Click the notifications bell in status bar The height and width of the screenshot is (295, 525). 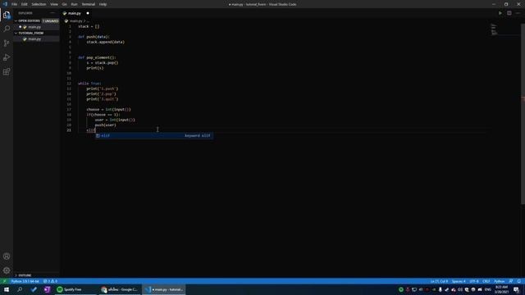tap(519, 281)
